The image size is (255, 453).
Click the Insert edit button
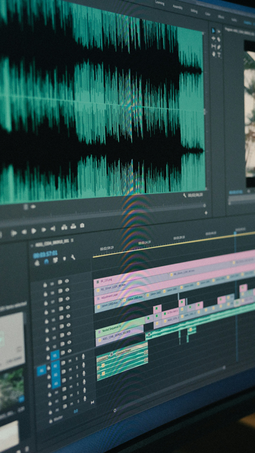click(x=64, y=228)
